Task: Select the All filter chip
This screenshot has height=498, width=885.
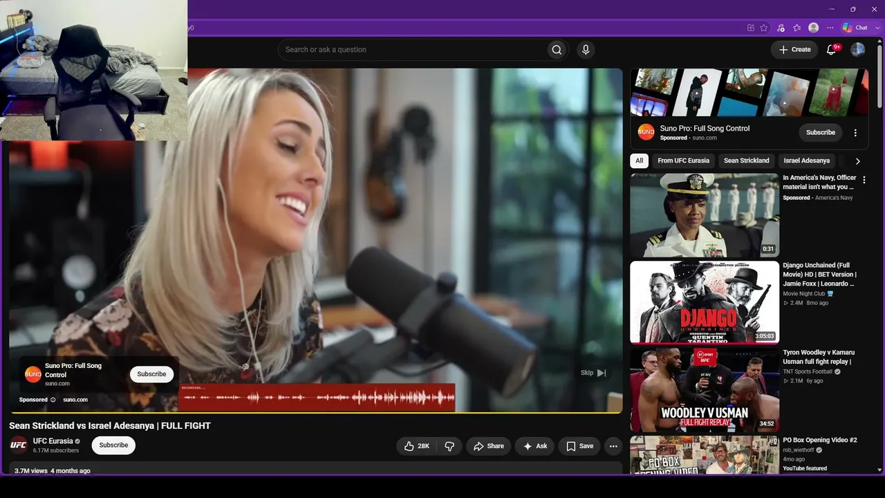Action: click(640, 160)
